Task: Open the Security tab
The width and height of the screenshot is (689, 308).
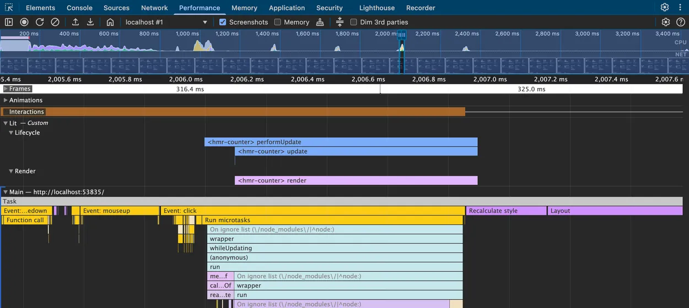Action: tap(330, 8)
